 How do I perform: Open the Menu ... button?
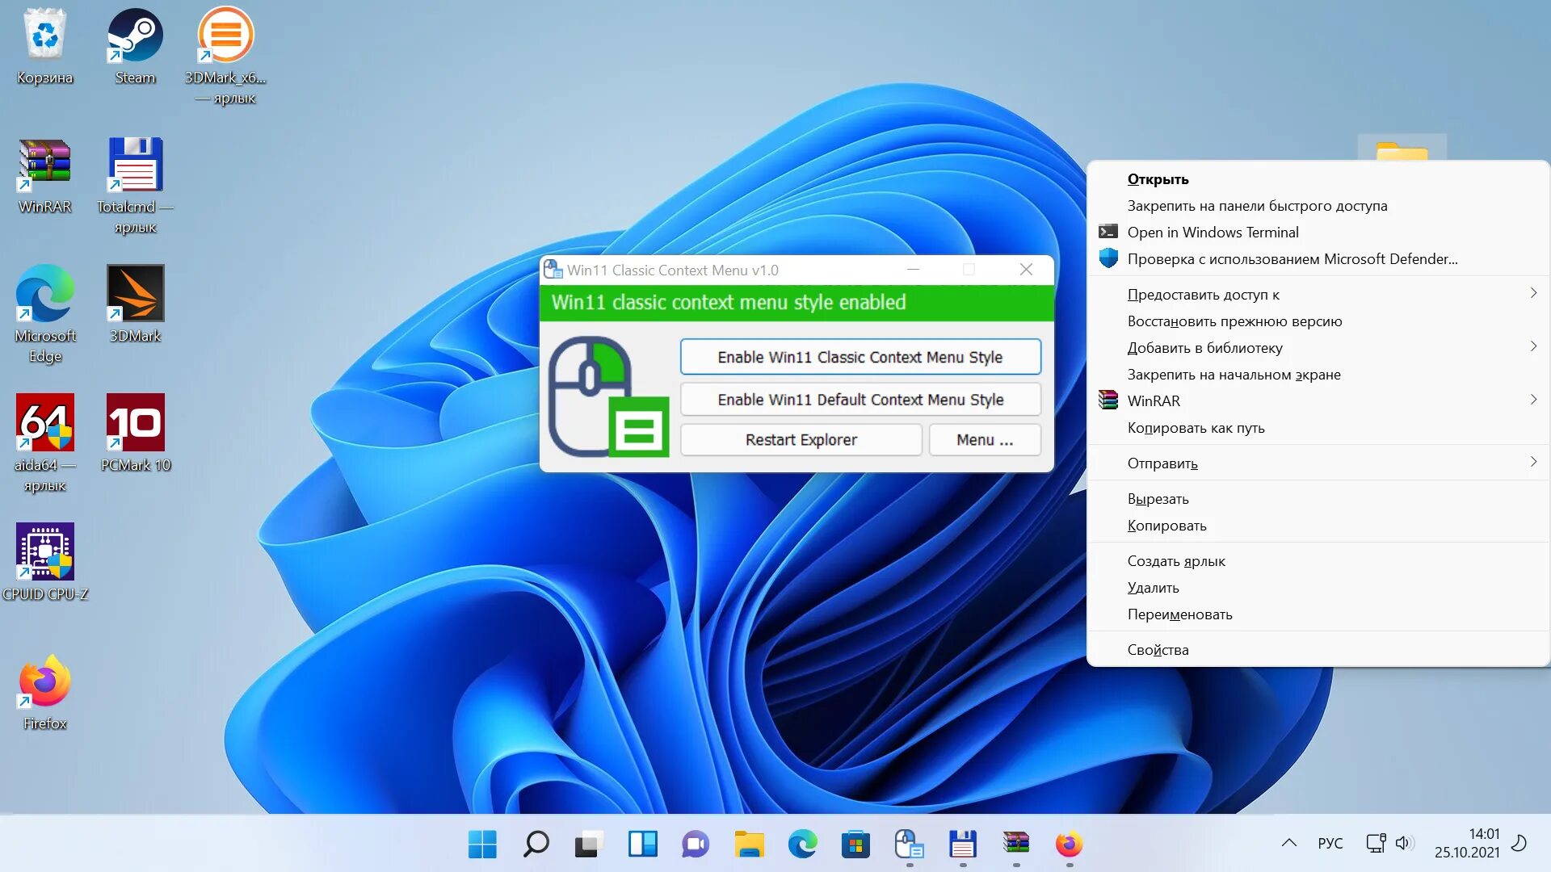point(984,440)
